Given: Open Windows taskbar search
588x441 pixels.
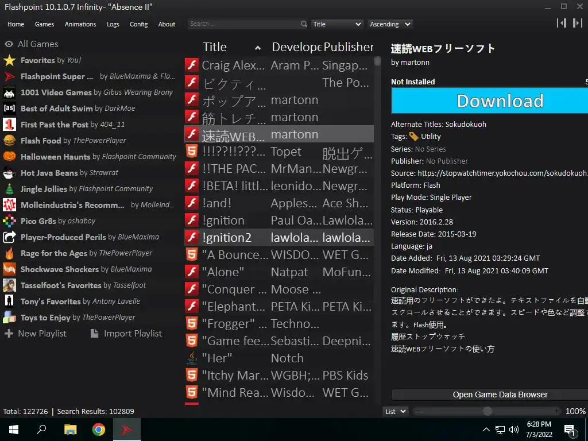Looking at the screenshot, I should (x=41, y=430).
